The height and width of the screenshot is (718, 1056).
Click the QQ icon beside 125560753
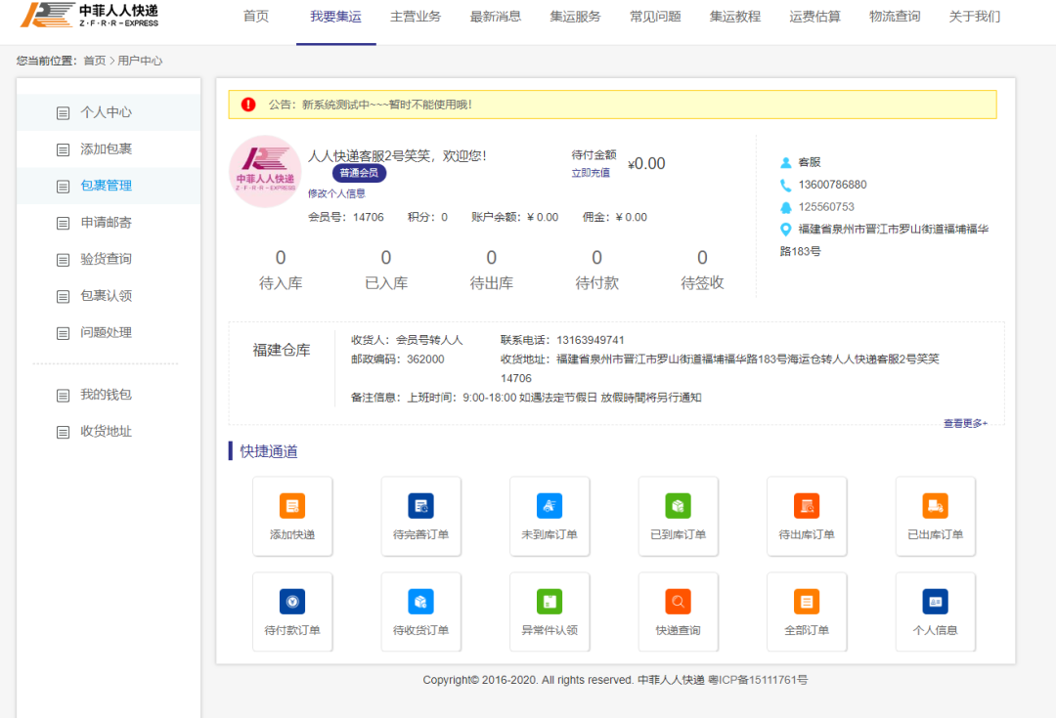coord(785,206)
